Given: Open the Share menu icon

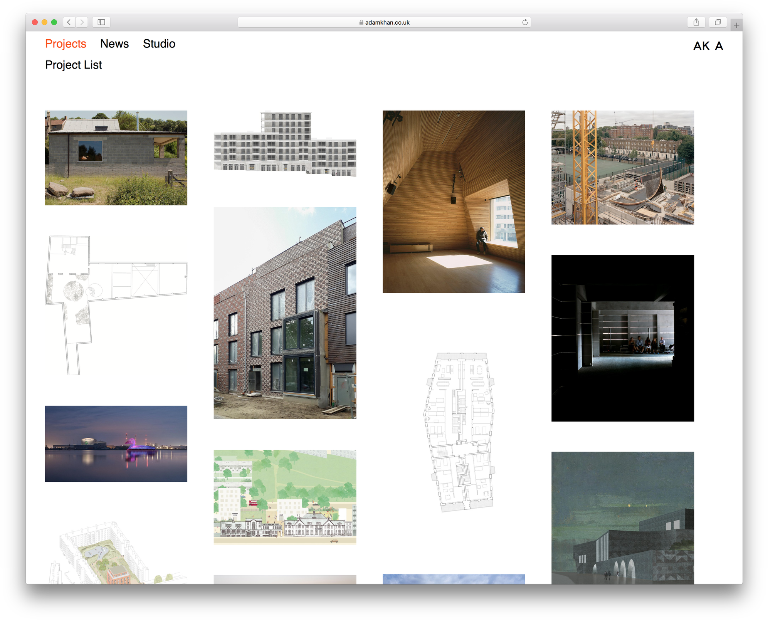Looking at the screenshot, I should coord(696,22).
